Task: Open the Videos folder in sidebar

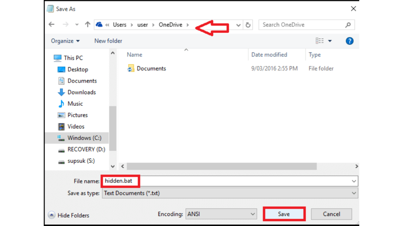Action: pos(76,126)
